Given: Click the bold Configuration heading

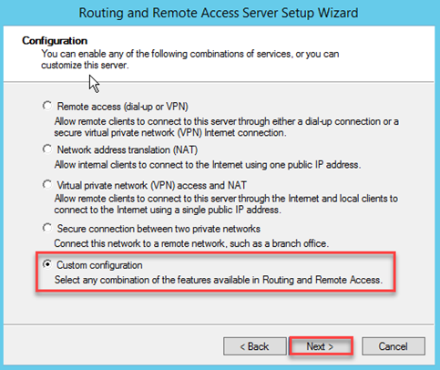Looking at the screenshot, I should pos(55,41).
